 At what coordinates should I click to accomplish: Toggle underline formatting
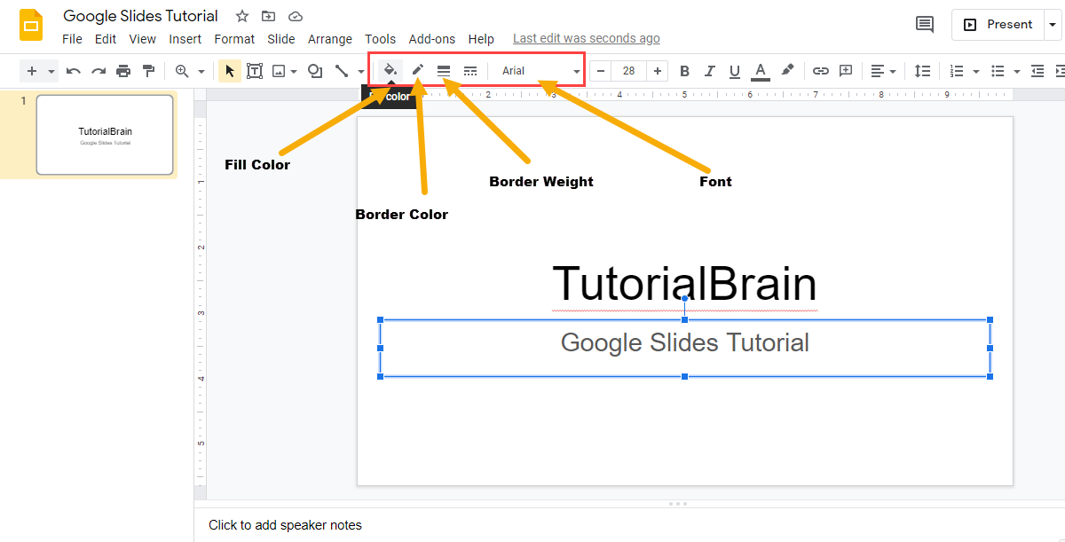pos(734,70)
